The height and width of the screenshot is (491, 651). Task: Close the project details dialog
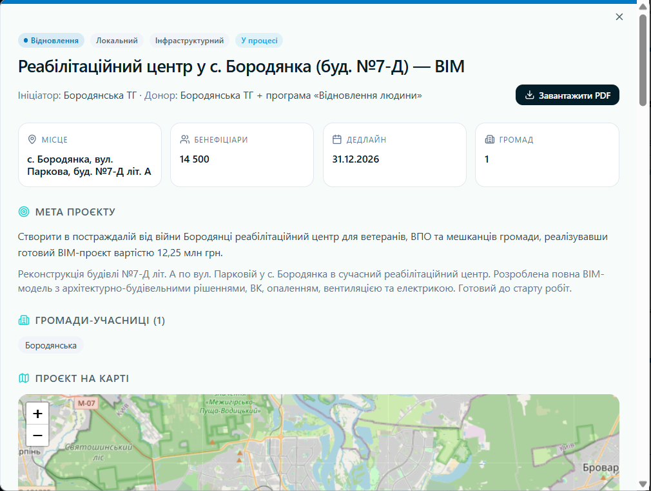pyautogui.click(x=619, y=17)
